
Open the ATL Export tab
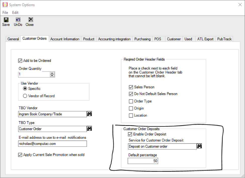pyautogui.click(x=205, y=39)
